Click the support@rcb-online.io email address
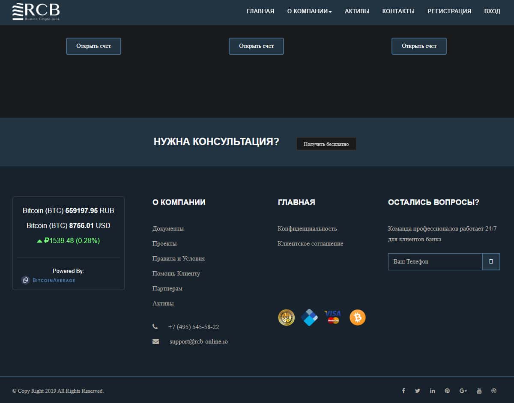 point(198,342)
